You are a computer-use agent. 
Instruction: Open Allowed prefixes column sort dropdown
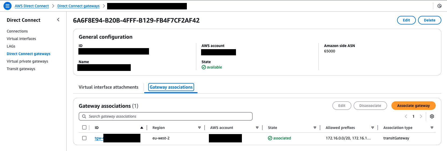tap(373, 128)
